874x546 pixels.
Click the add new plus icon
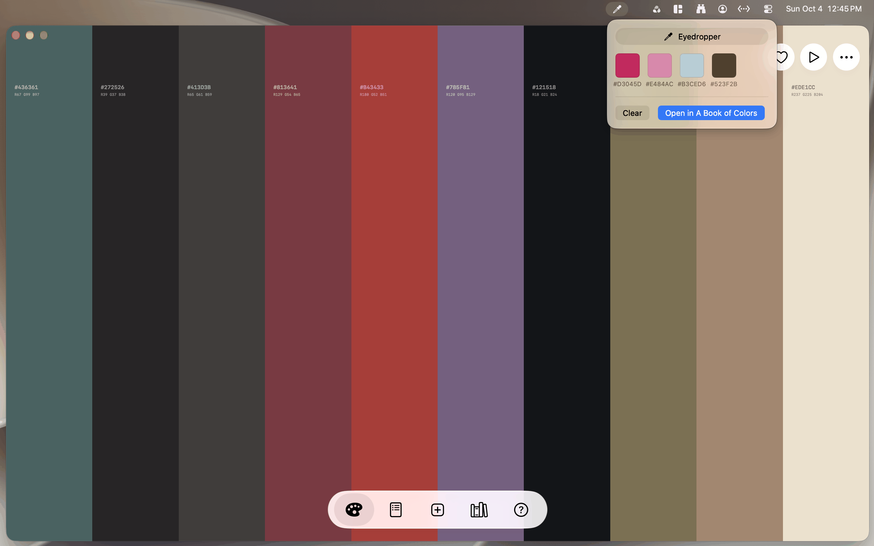437,510
